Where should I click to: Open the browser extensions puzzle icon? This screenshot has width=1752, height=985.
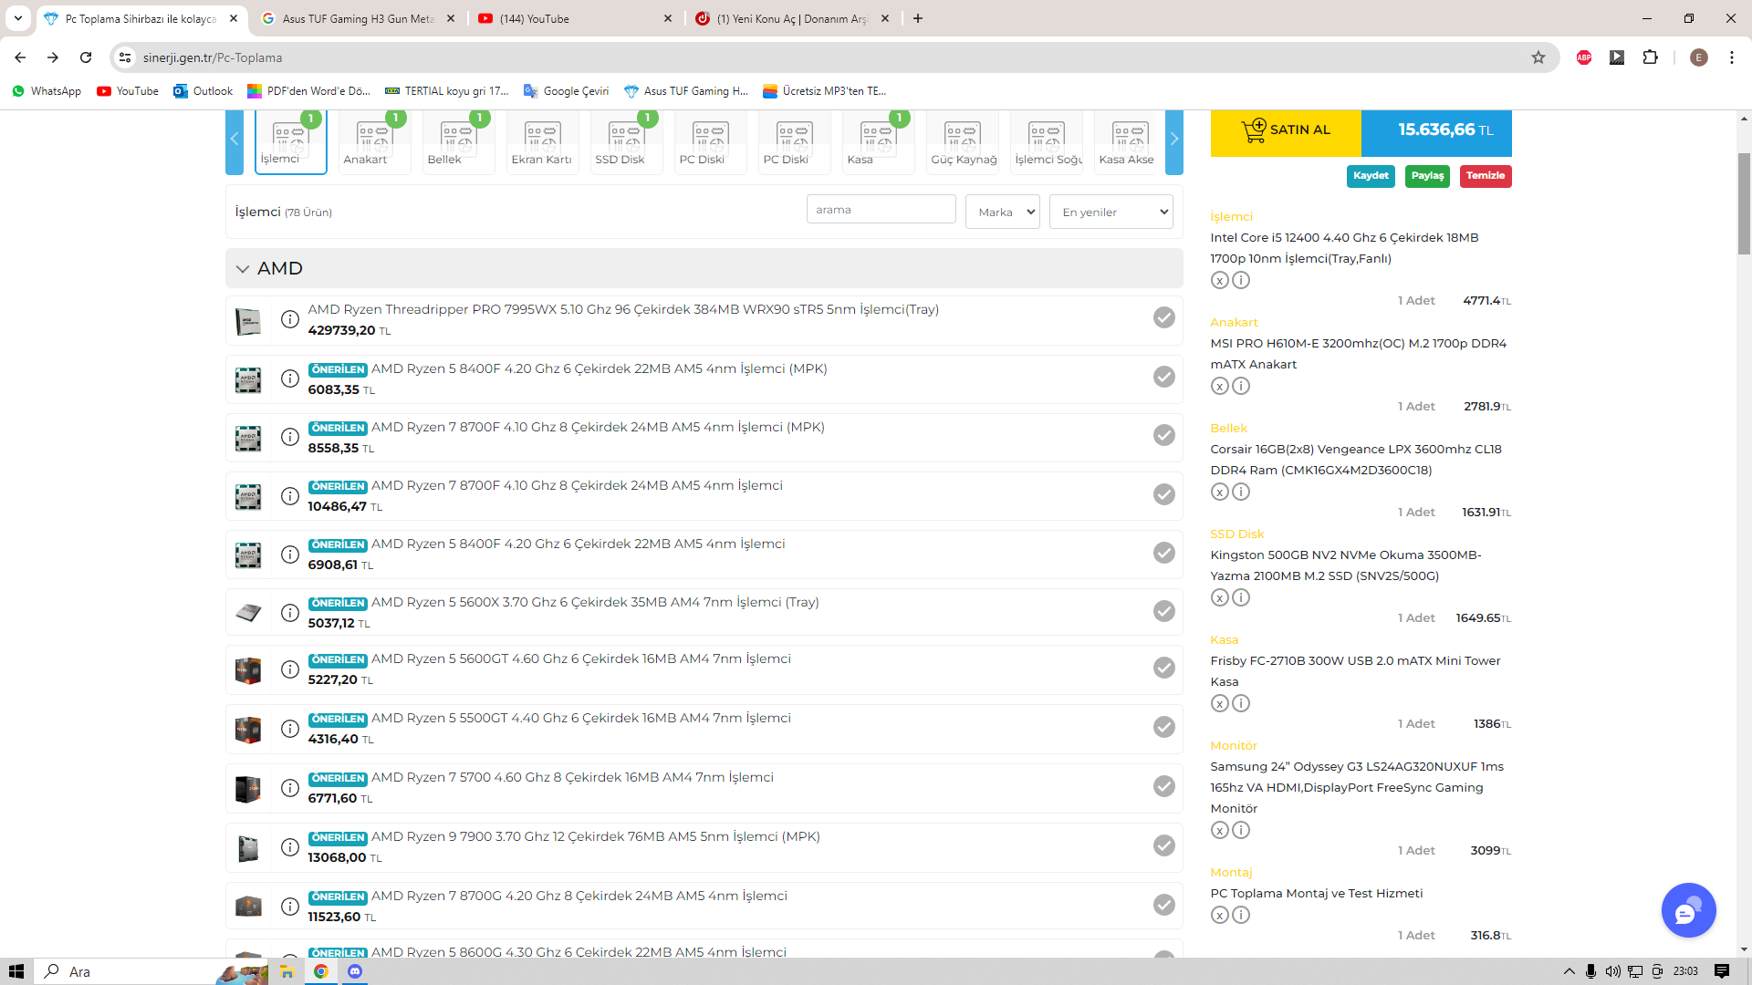pos(1650,57)
